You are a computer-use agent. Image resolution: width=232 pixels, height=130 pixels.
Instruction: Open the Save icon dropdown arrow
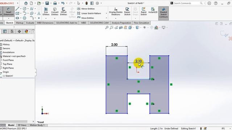pos(51,3)
